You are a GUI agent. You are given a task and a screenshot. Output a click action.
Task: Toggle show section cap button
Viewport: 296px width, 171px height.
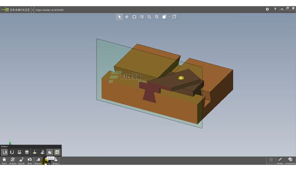[x=57, y=152]
